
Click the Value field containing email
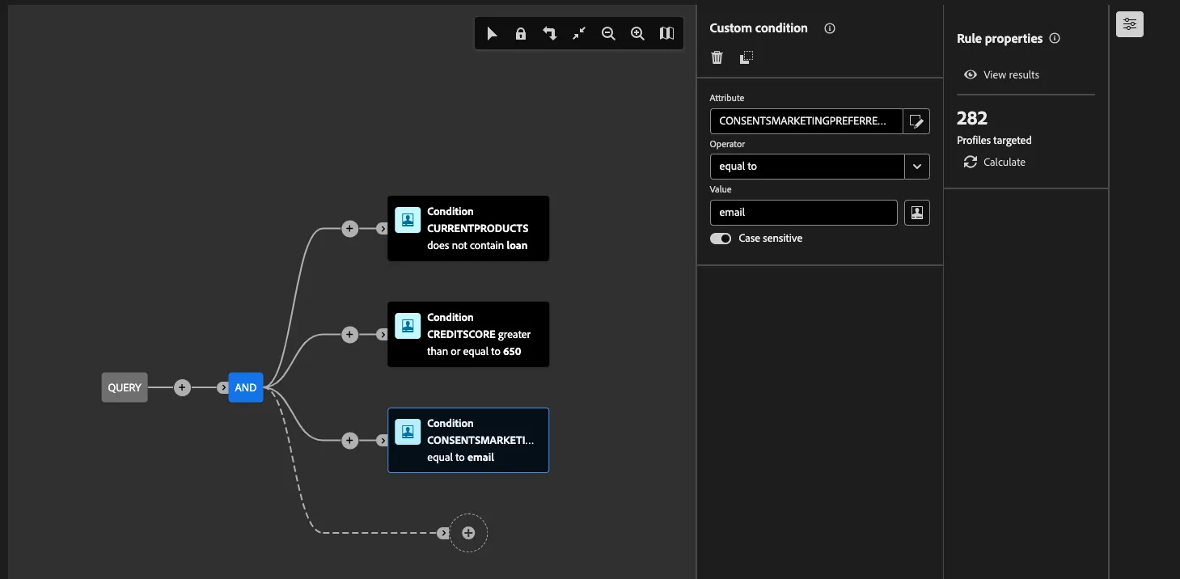tap(804, 213)
